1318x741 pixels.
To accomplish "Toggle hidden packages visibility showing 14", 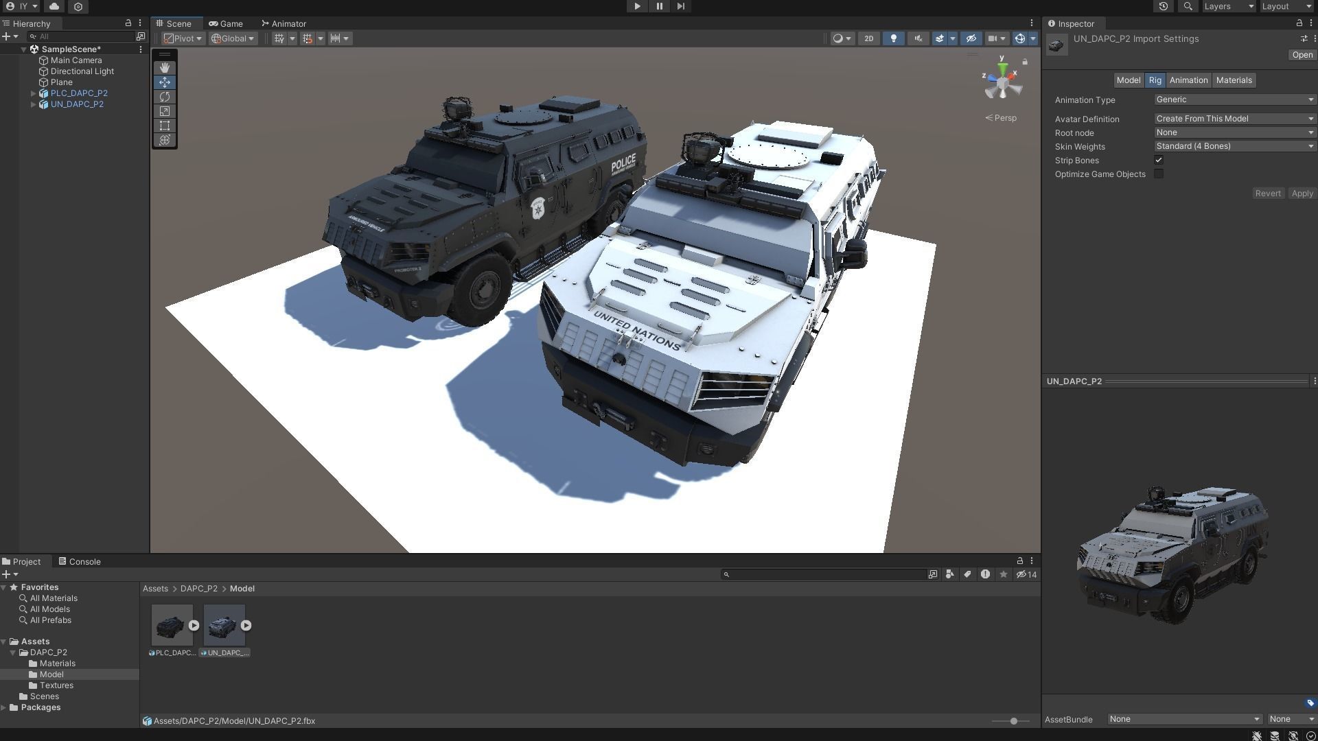I will point(1027,574).
